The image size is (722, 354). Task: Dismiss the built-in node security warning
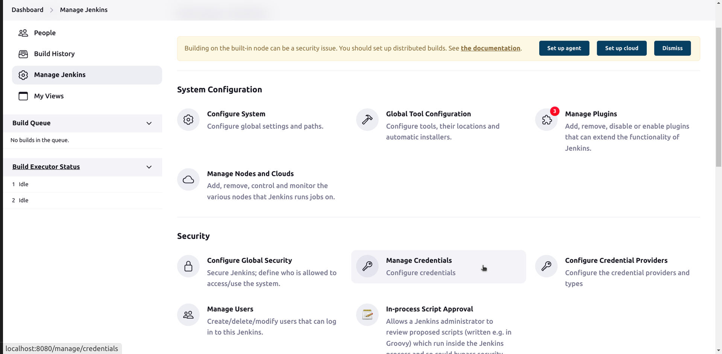click(672, 48)
